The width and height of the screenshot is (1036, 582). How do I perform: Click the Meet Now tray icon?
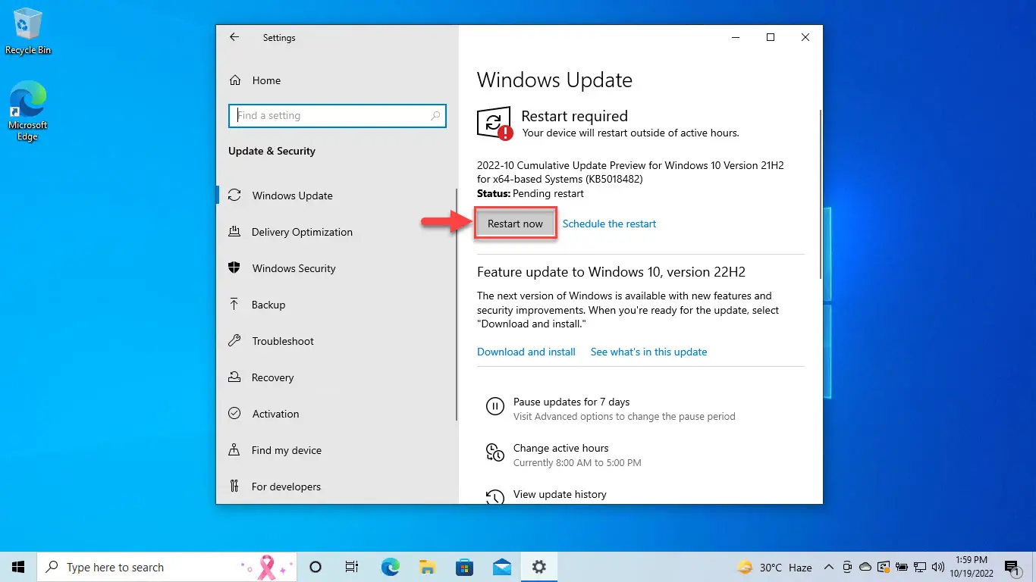847,567
